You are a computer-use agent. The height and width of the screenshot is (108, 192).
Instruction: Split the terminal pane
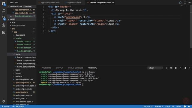pyautogui.click(x=171, y=68)
